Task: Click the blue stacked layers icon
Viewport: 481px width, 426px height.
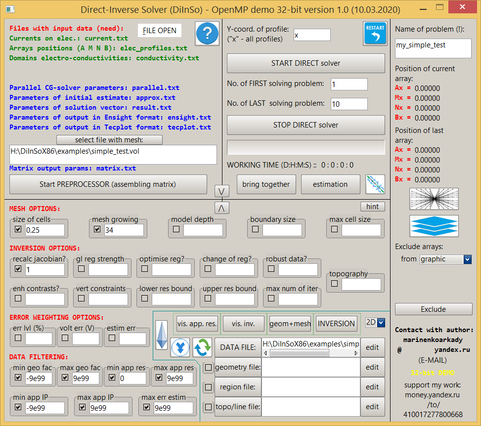Action: [434, 226]
